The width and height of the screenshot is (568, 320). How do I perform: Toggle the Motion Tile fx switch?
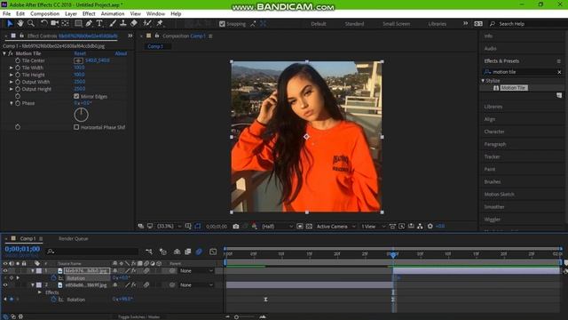click(11, 53)
